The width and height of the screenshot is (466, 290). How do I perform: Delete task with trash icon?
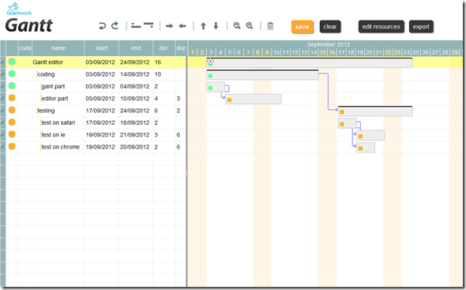270,26
